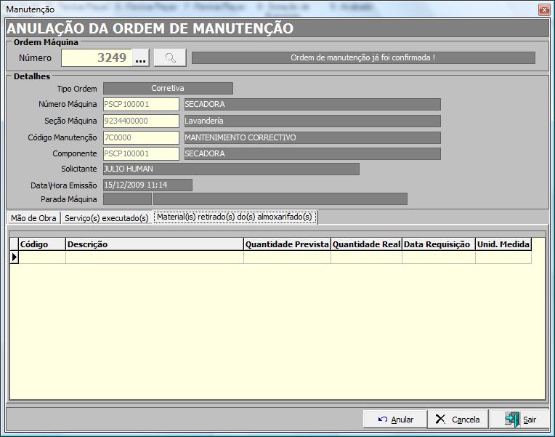Click the Data Requisição column header

click(x=439, y=244)
